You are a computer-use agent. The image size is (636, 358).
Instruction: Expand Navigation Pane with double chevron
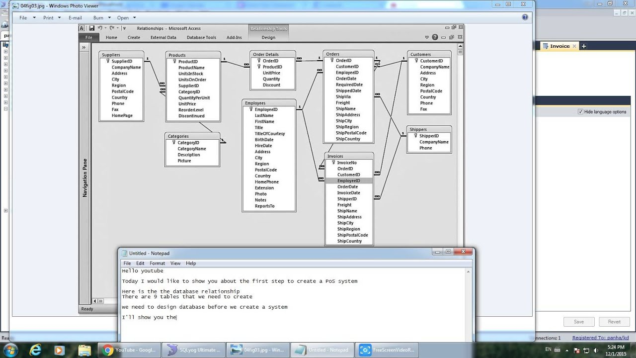[84, 48]
